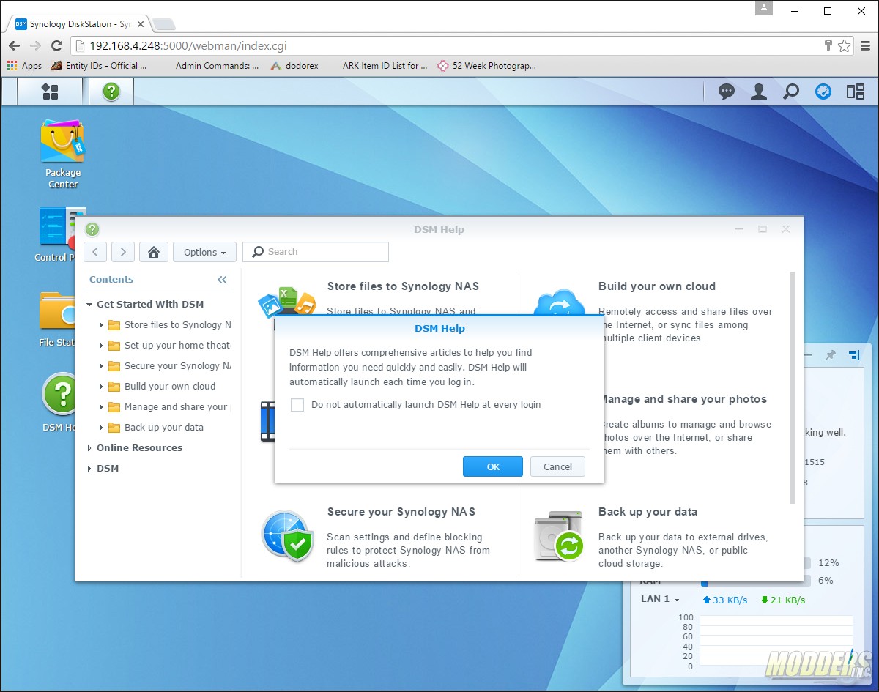Open Store files to Synology NAS heading

pyautogui.click(x=403, y=286)
